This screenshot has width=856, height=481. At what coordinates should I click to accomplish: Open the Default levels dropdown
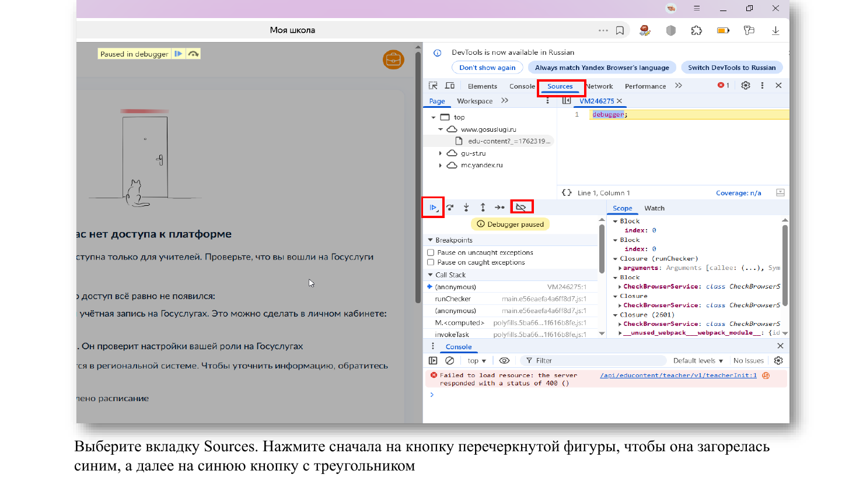coord(698,361)
